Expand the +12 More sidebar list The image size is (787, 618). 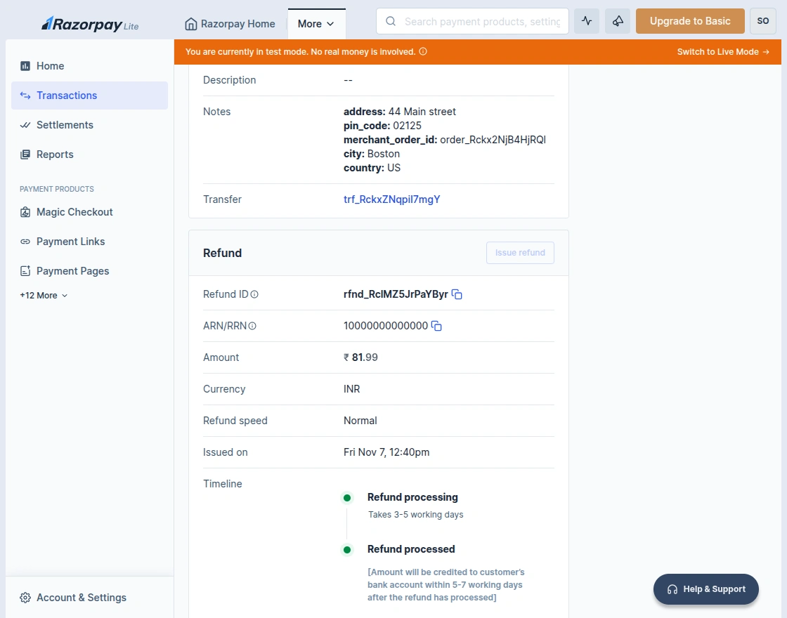[43, 295]
